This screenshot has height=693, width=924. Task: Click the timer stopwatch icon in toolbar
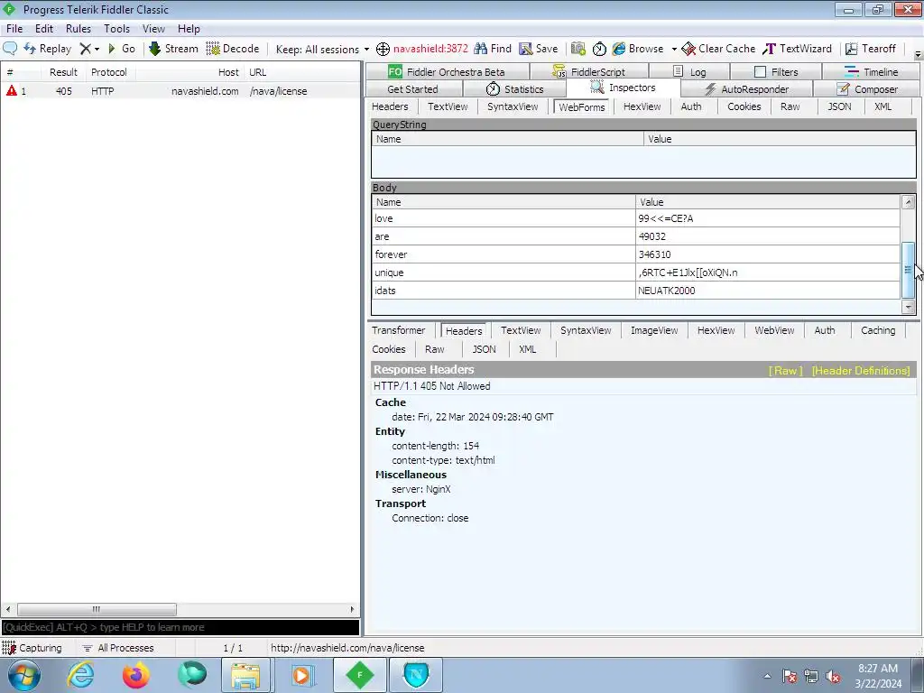pyautogui.click(x=599, y=49)
